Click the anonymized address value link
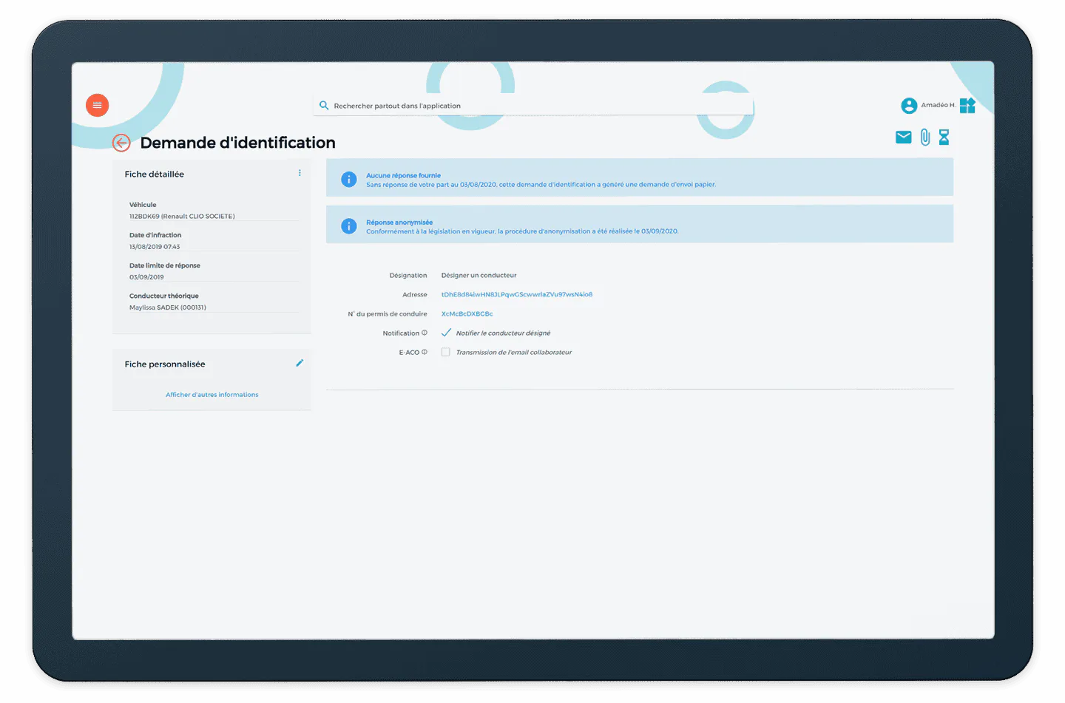1065x703 pixels. 517,294
